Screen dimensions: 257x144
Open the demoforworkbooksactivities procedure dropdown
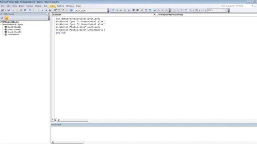[x=207, y=15]
